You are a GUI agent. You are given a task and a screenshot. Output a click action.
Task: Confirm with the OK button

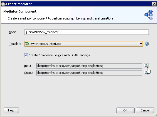tap(125, 110)
